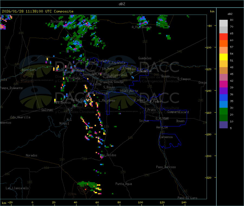Image resolution: width=244 pixels, height=206 pixels.
Task: Click the El_Desvio map label
Action: 63,103
